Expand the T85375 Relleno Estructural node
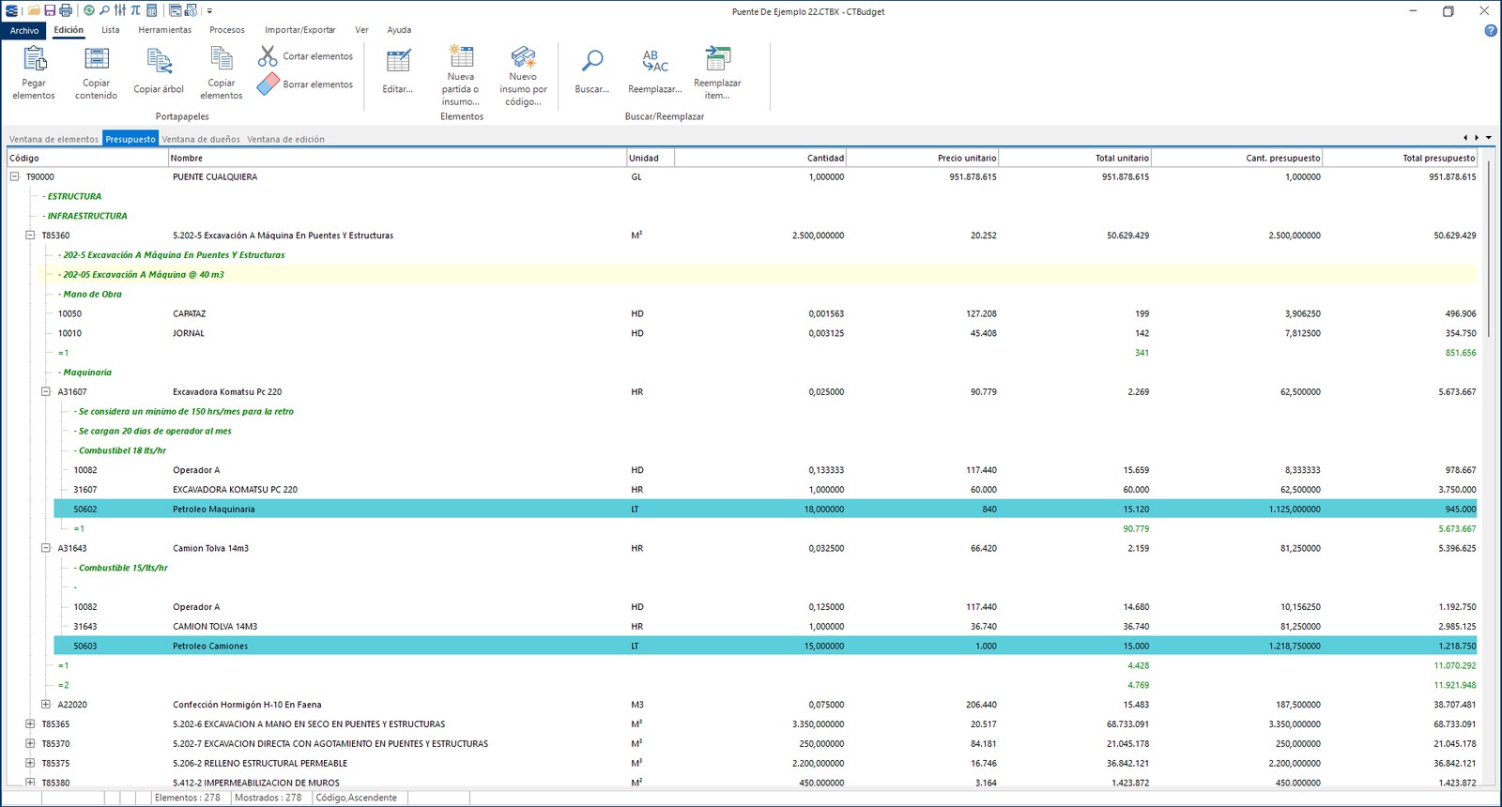Screen dimensions: 1502x807 tap(30, 763)
